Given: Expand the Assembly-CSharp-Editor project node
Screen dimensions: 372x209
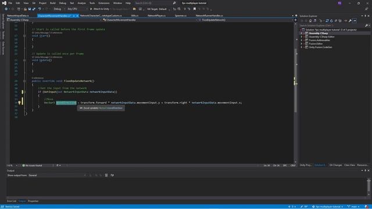Looking at the screenshot, I should coord(302,37).
